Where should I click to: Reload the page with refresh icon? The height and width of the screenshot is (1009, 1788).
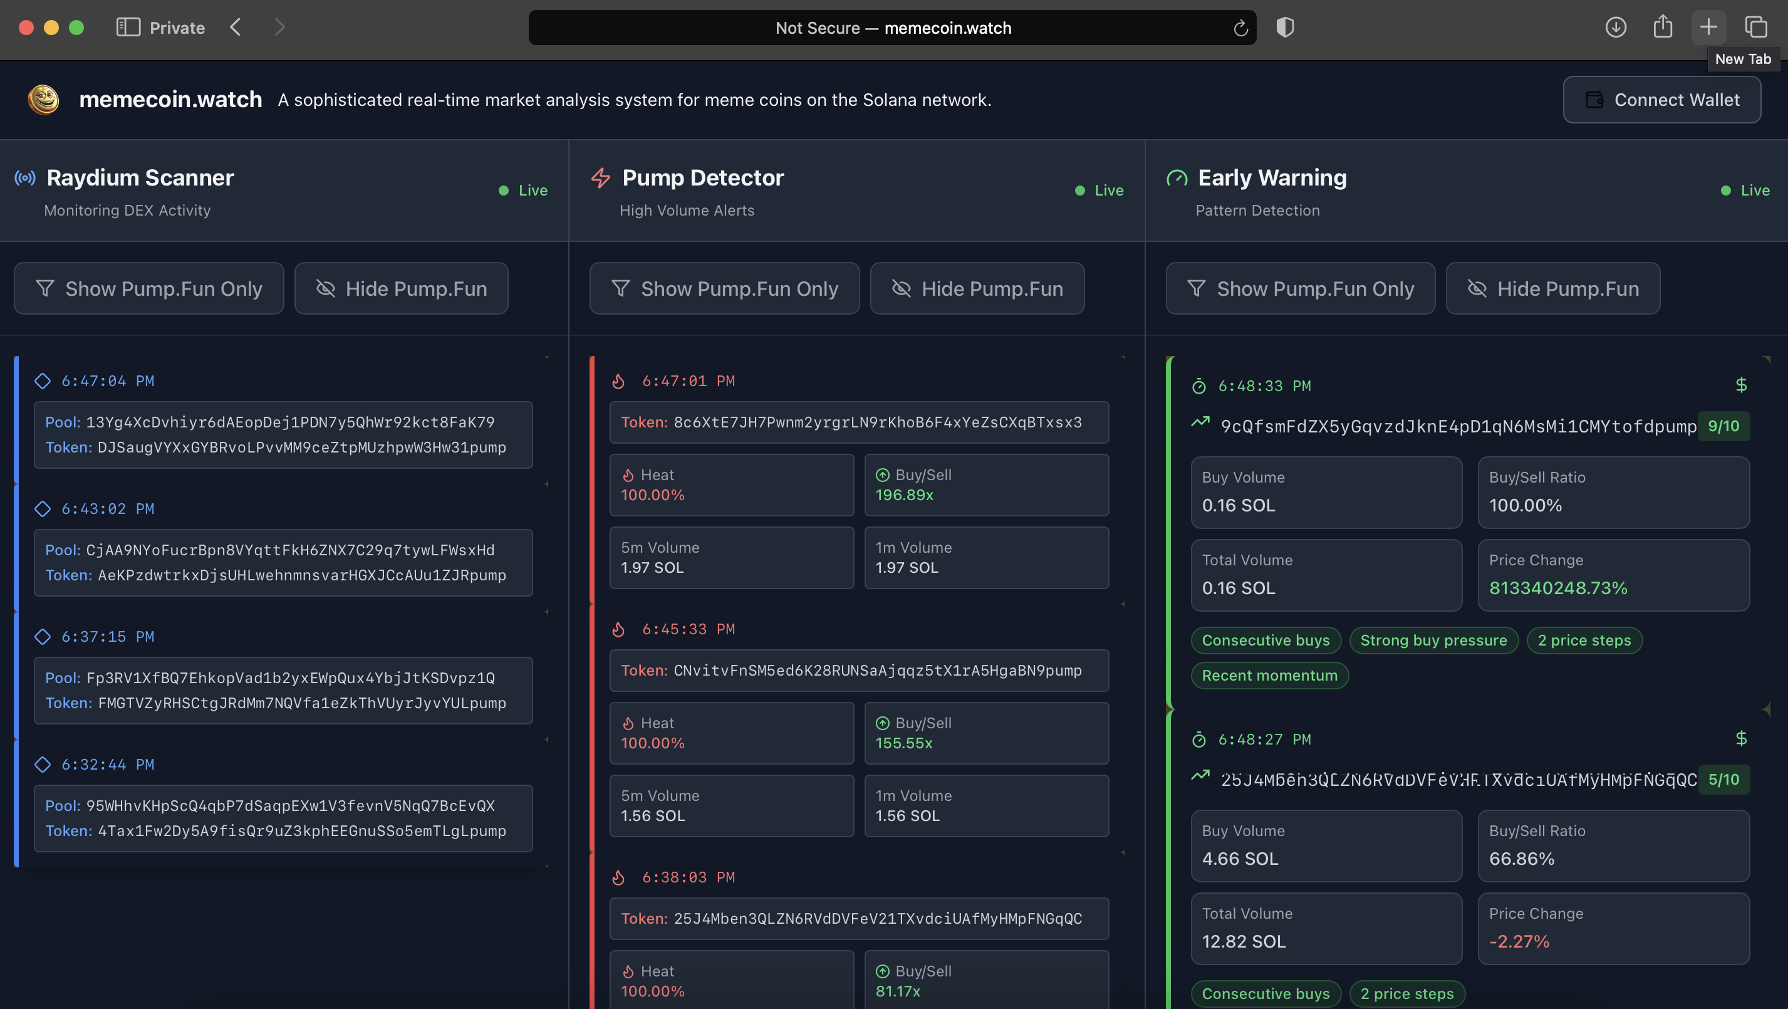pos(1240,28)
